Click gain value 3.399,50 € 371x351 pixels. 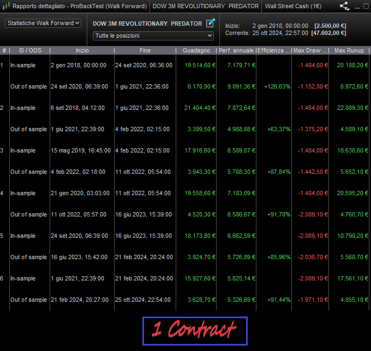coord(201,129)
